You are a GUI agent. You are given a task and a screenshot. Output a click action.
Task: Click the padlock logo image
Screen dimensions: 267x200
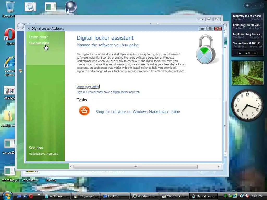206,49
